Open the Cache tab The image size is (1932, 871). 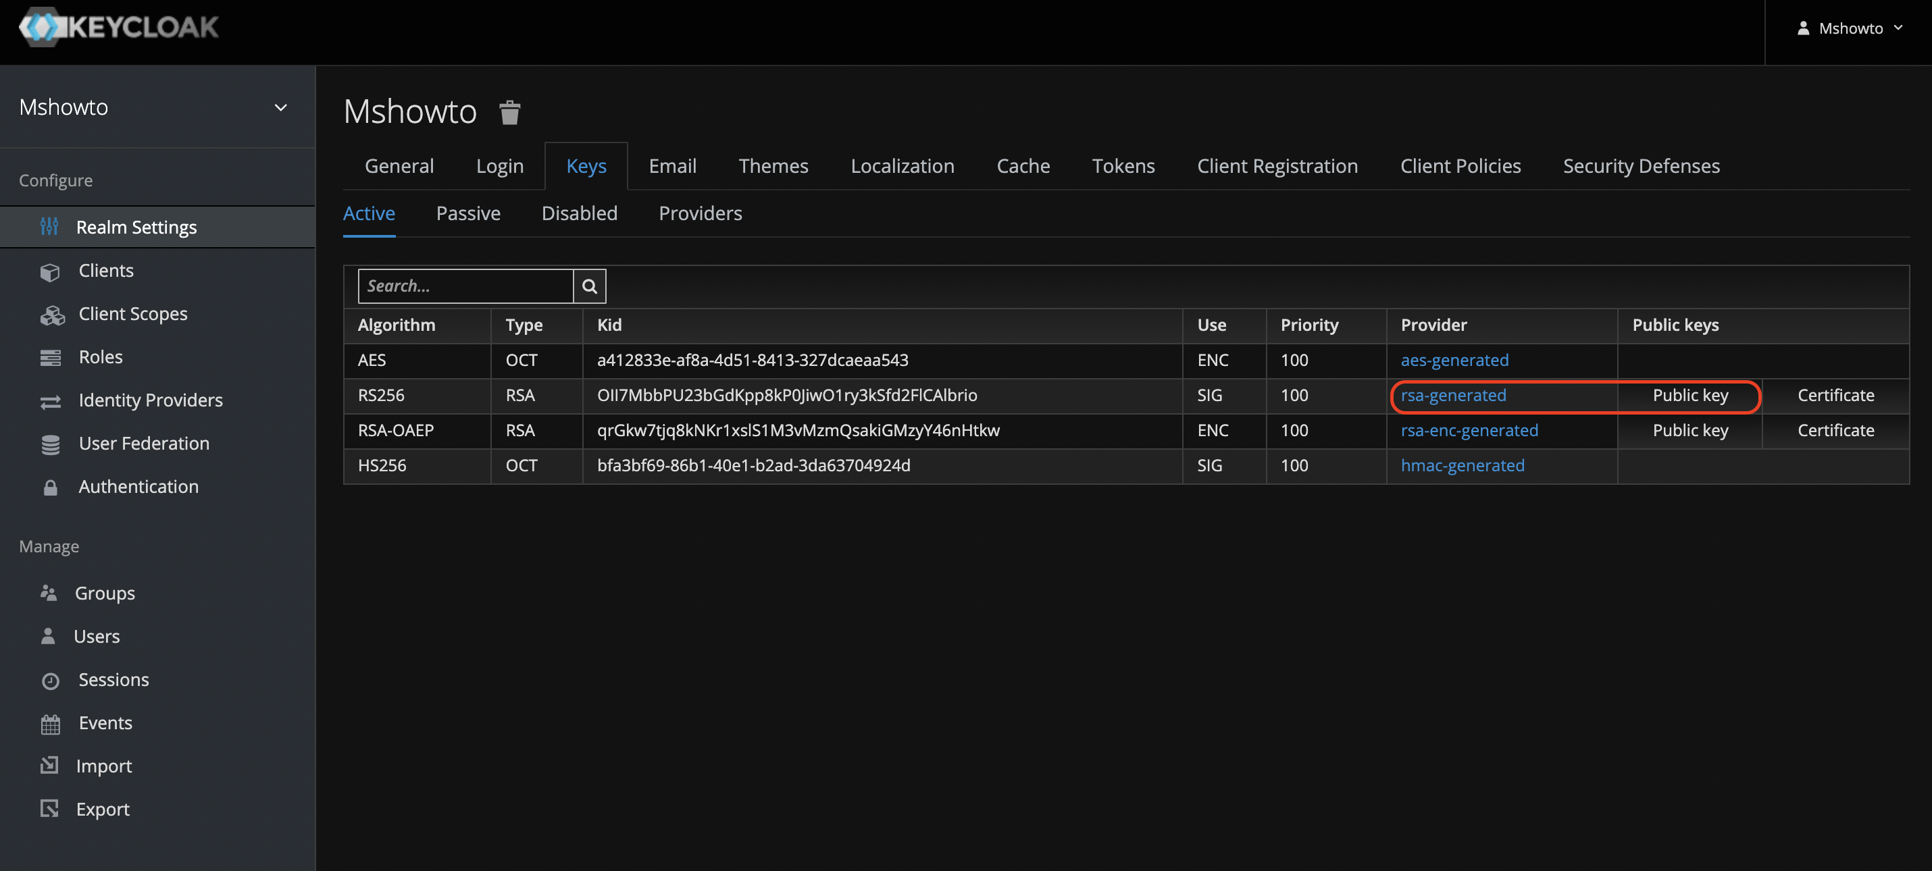pyautogui.click(x=1023, y=165)
